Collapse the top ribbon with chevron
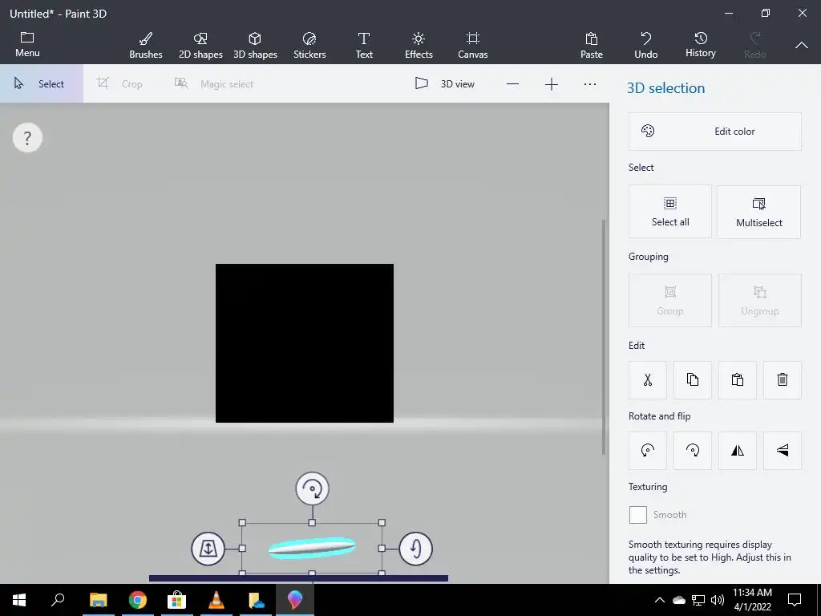The image size is (821, 616). 802,46
